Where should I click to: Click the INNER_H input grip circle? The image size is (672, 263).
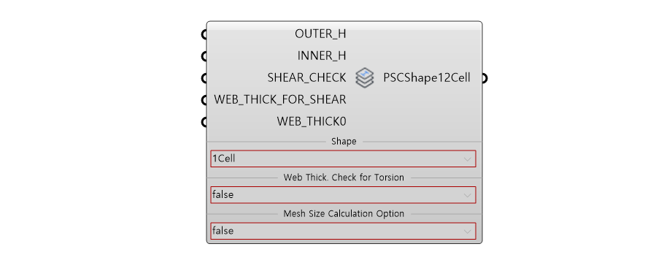[x=204, y=56]
